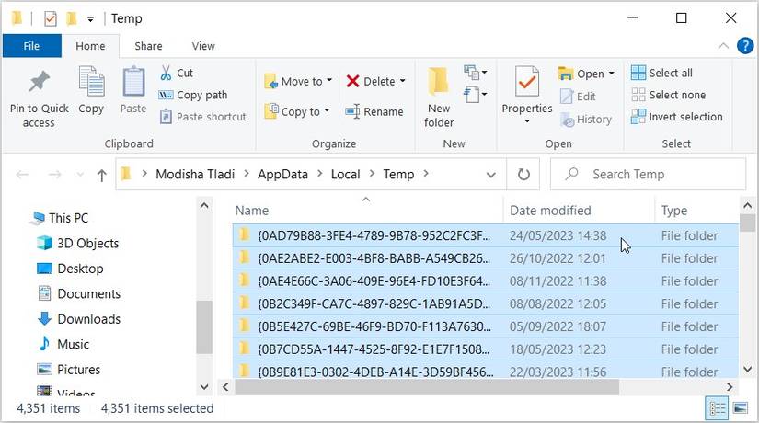The image size is (759, 423).
Task: Expand the Delete options arrow
Action: click(402, 81)
